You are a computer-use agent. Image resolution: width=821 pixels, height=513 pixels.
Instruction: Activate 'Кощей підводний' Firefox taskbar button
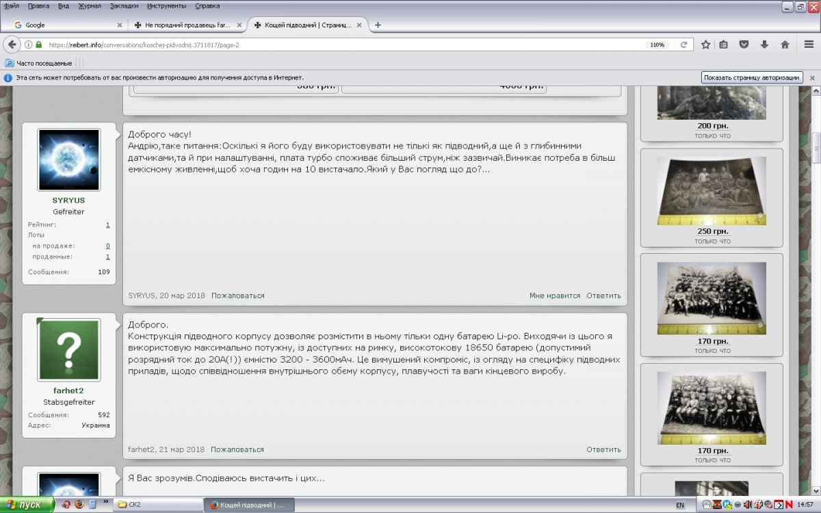tap(250, 505)
